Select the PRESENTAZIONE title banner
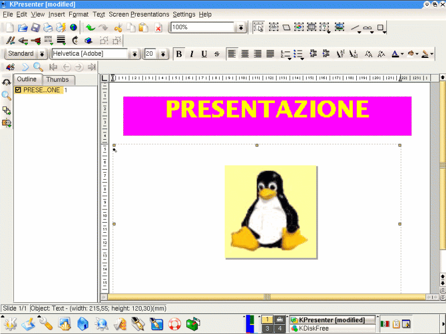Viewport: 446px width, 334px height. pos(267,116)
